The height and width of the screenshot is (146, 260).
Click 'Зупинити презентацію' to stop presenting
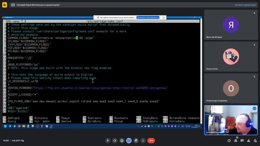pyautogui.click(x=245, y=5)
